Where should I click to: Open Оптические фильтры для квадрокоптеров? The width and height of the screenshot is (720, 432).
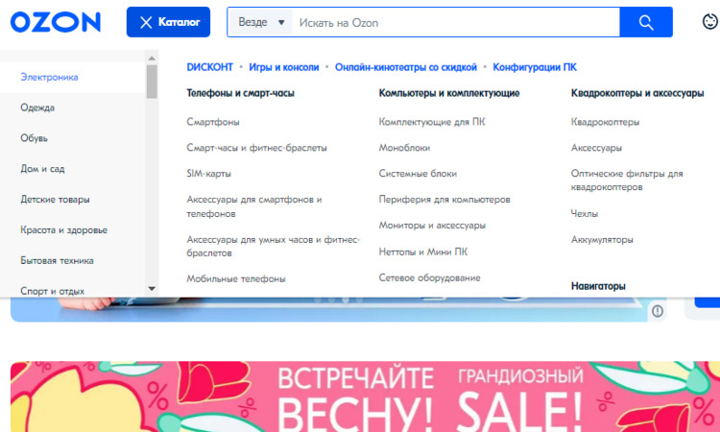point(627,180)
